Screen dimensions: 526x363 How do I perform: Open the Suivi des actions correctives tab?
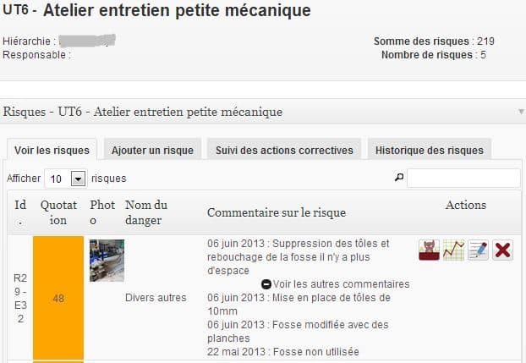click(284, 150)
